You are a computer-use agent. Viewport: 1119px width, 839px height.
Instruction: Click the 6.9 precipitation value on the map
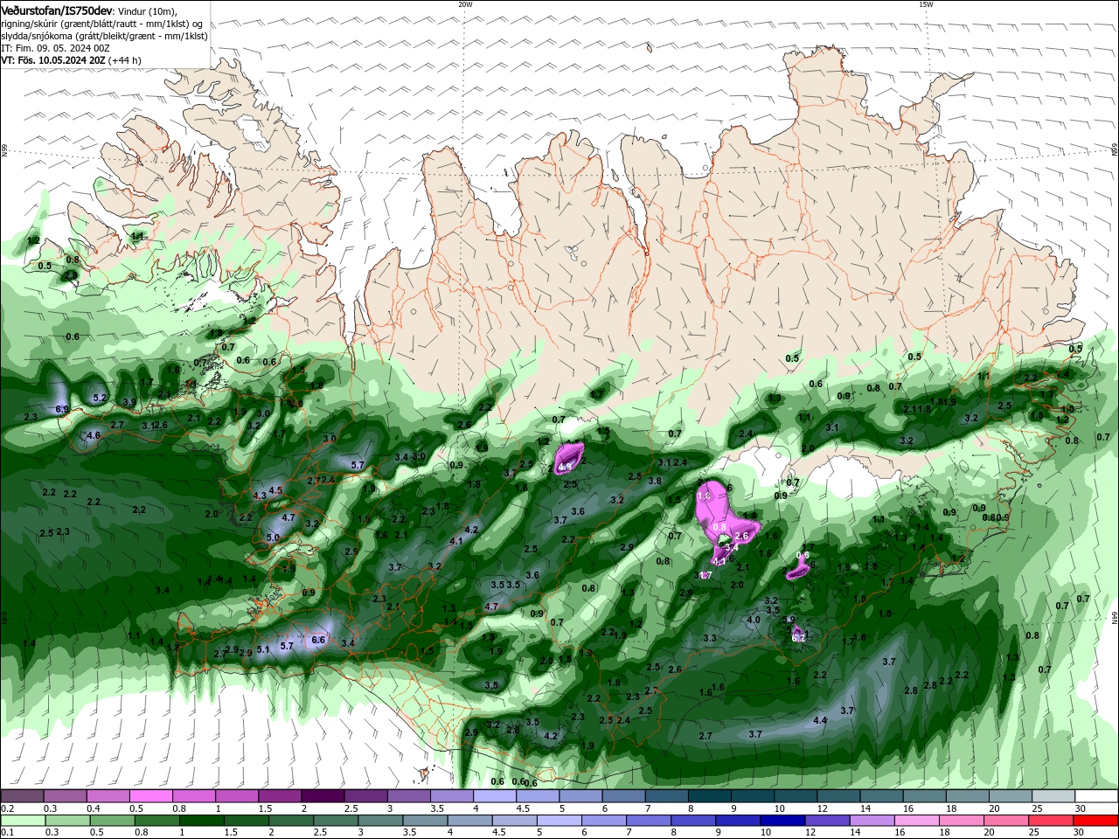pos(62,409)
